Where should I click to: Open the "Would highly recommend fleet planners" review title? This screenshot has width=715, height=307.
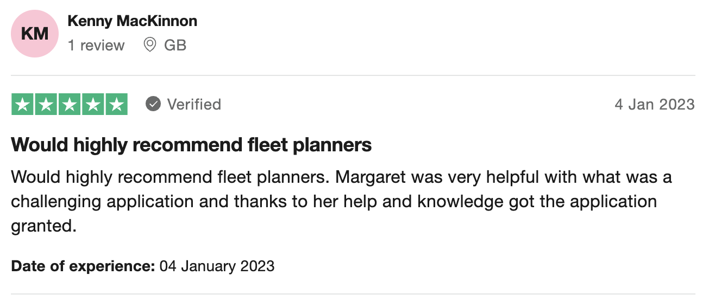pyautogui.click(x=191, y=145)
